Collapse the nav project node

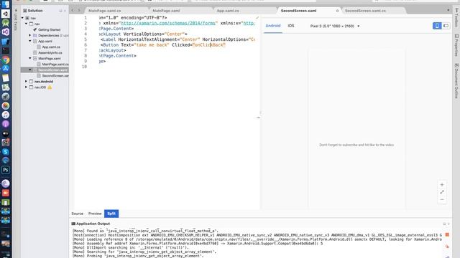(27, 24)
